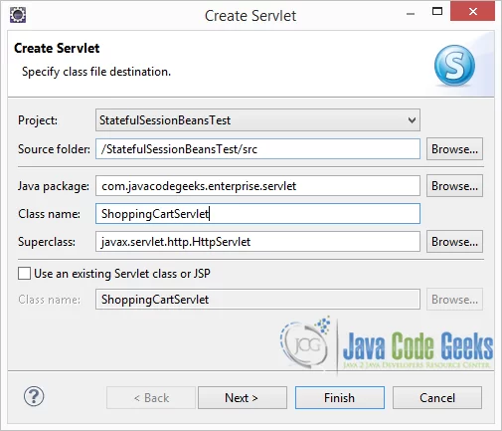Browse for the Superclass
The height and width of the screenshot is (431, 502).
tap(454, 242)
